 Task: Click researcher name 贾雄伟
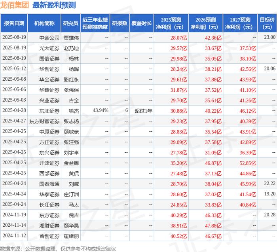point(71,38)
